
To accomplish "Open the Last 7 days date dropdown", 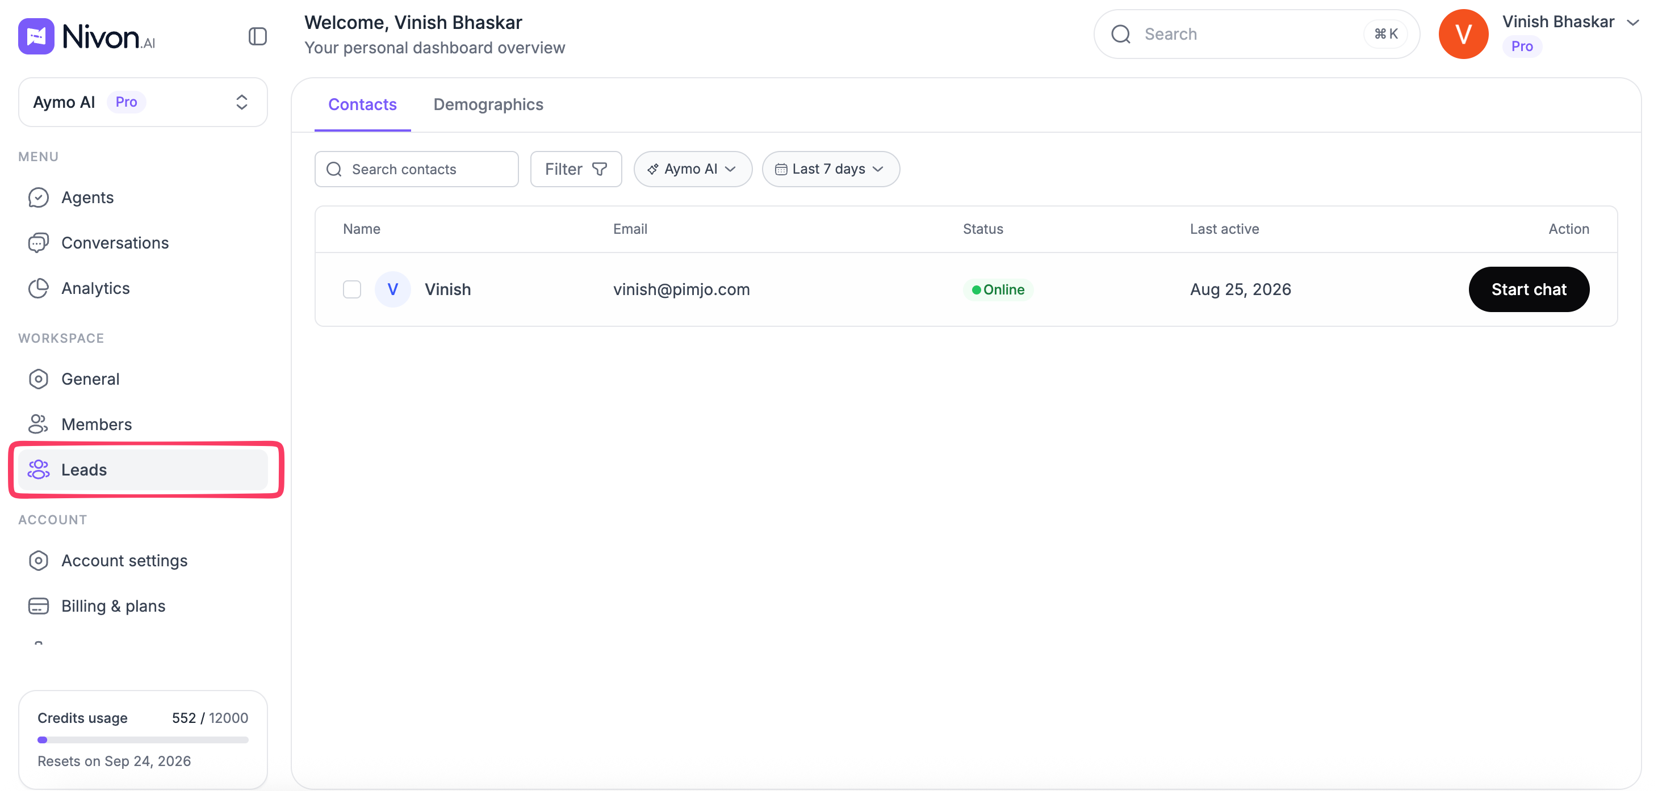I will point(830,169).
